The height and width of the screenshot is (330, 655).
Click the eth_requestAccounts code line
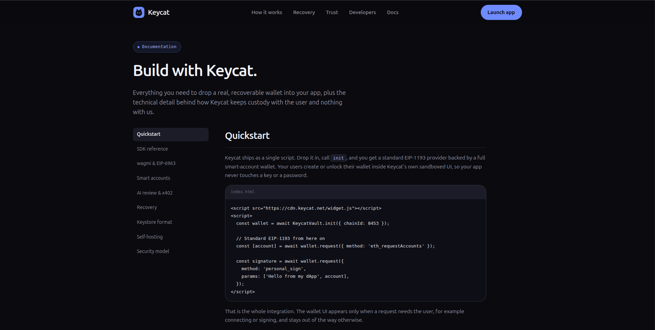335,246
